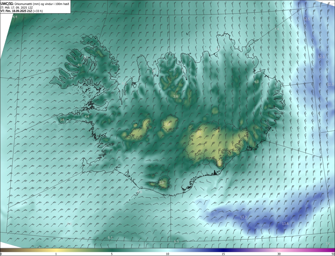335x256 pixels.
Task: Click the UWC/IG Úrkomumætti title line
Action: pos(35,4)
